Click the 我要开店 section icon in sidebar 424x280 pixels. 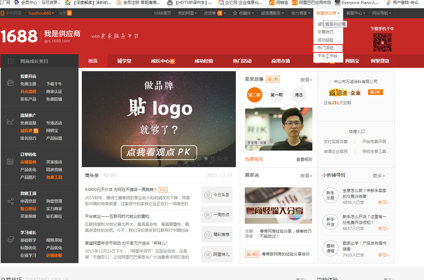[10, 83]
